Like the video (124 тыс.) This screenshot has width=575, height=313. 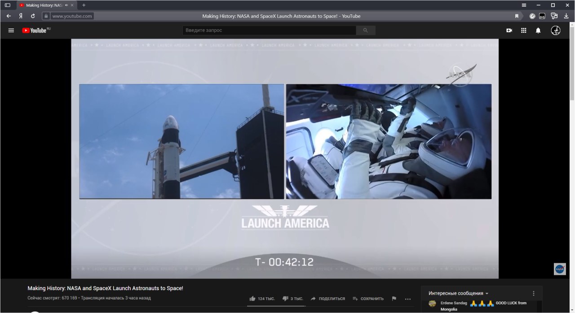[x=262, y=299]
